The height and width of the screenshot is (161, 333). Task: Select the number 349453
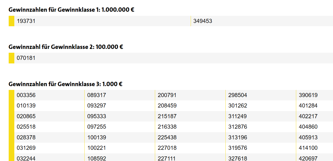tap(203, 21)
